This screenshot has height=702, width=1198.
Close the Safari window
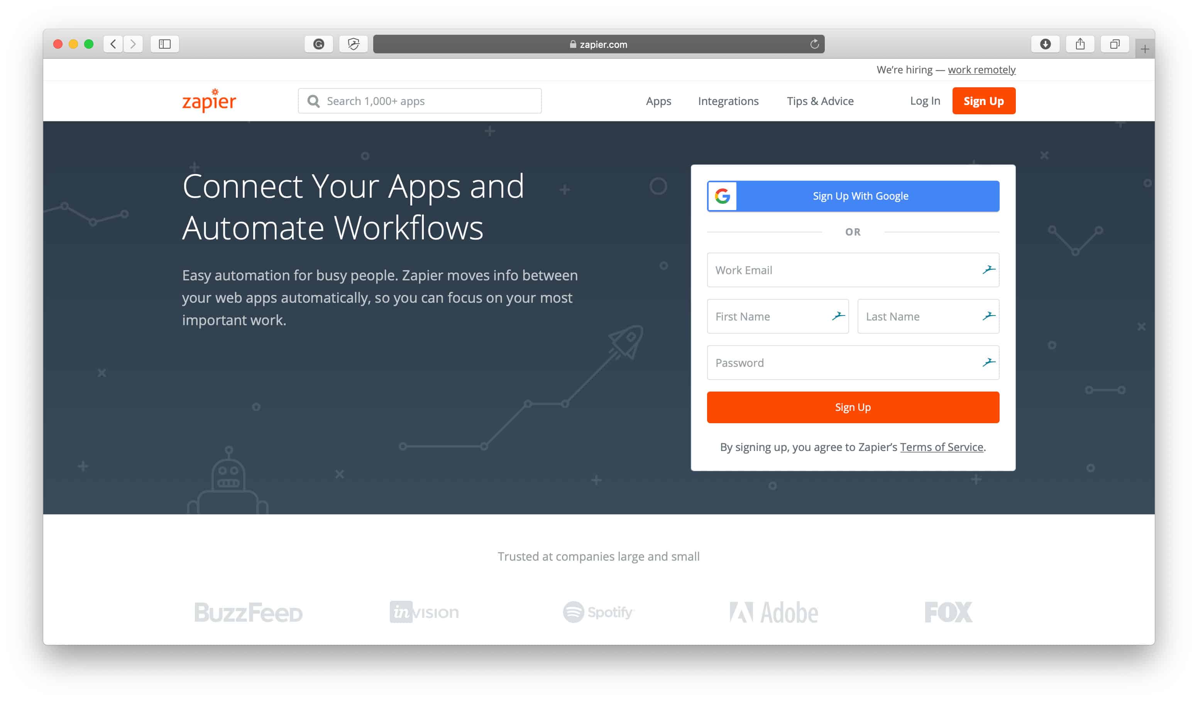tap(58, 44)
